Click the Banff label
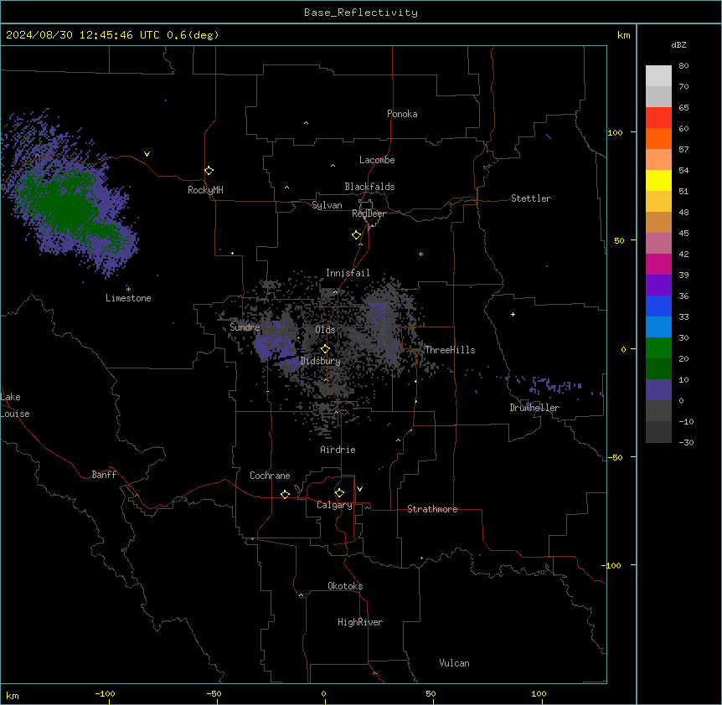The image size is (722, 705). pyautogui.click(x=104, y=475)
